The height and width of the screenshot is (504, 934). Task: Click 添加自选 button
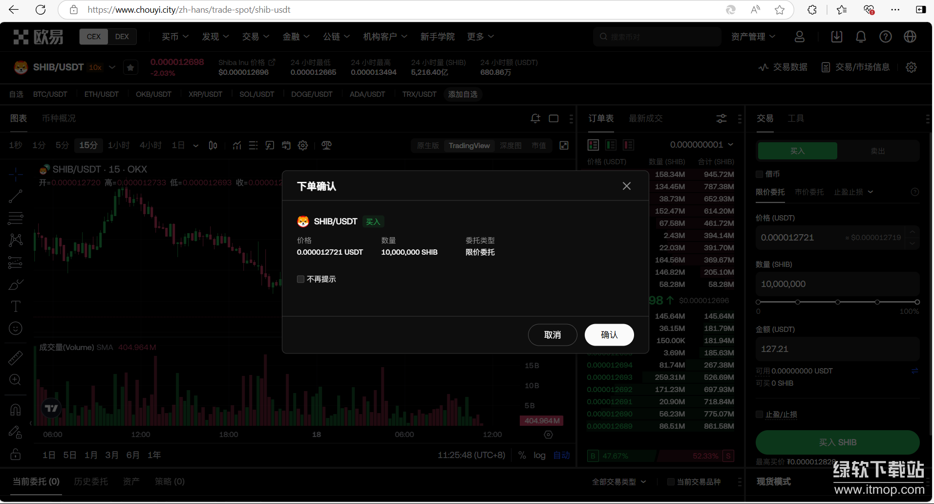(x=463, y=94)
